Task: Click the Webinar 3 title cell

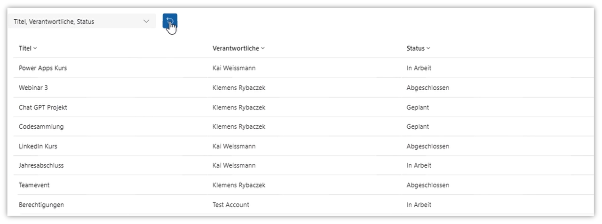Action: pyautogui.click(x=33, y=88)
